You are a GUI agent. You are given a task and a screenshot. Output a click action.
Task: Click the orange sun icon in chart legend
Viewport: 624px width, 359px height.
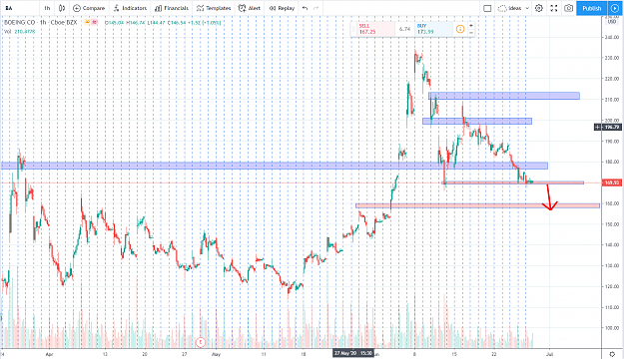pos(87,22)
